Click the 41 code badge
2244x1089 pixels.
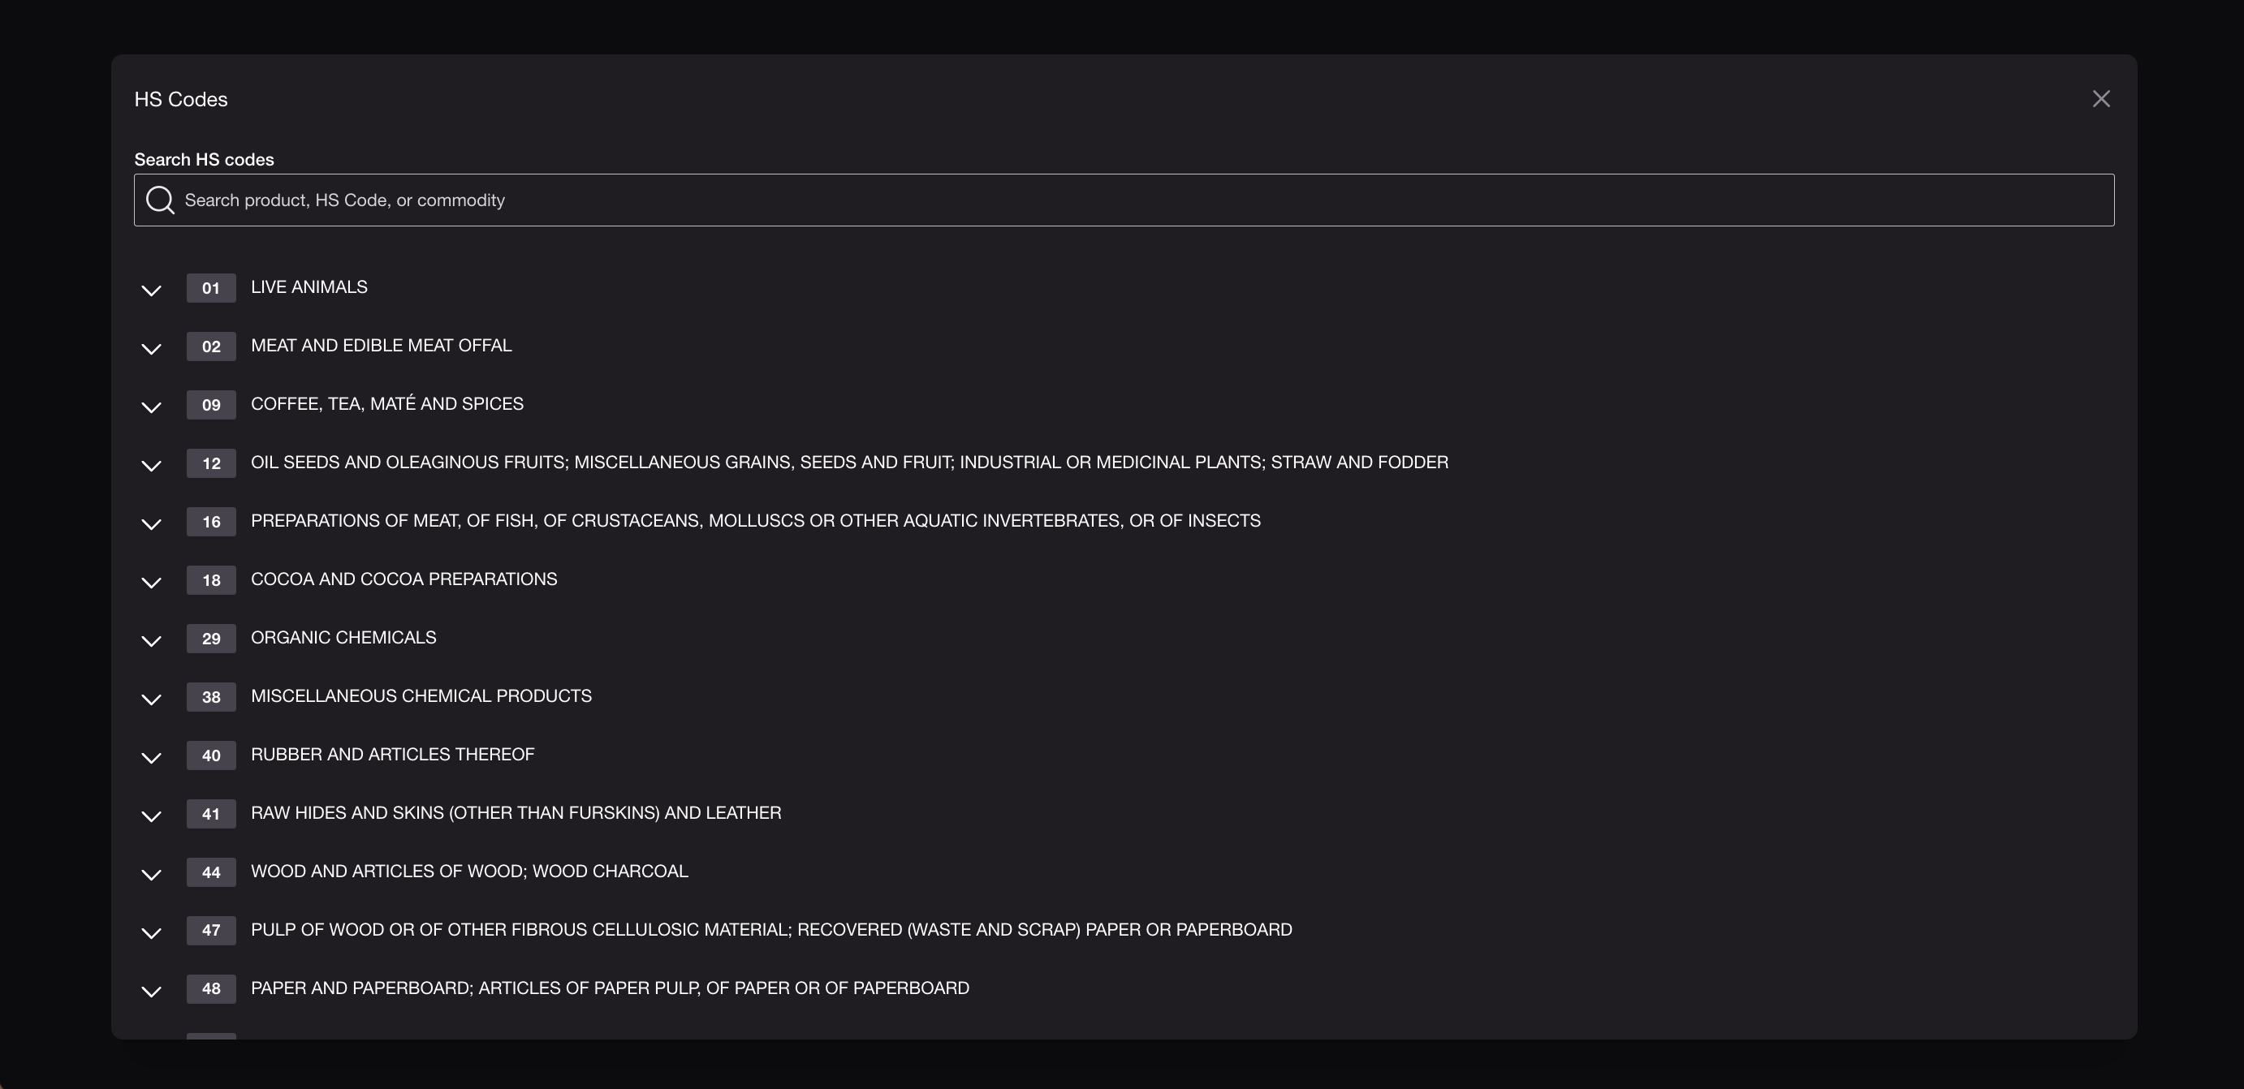pos(211,814)
